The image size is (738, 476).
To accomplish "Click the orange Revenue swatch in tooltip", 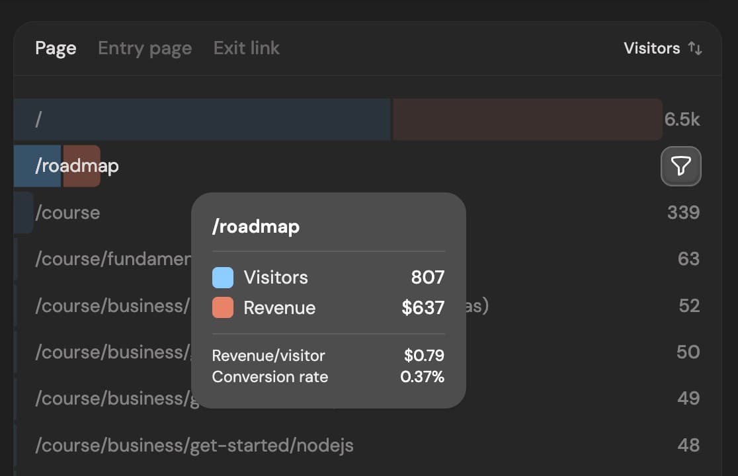I will (223, 307).
